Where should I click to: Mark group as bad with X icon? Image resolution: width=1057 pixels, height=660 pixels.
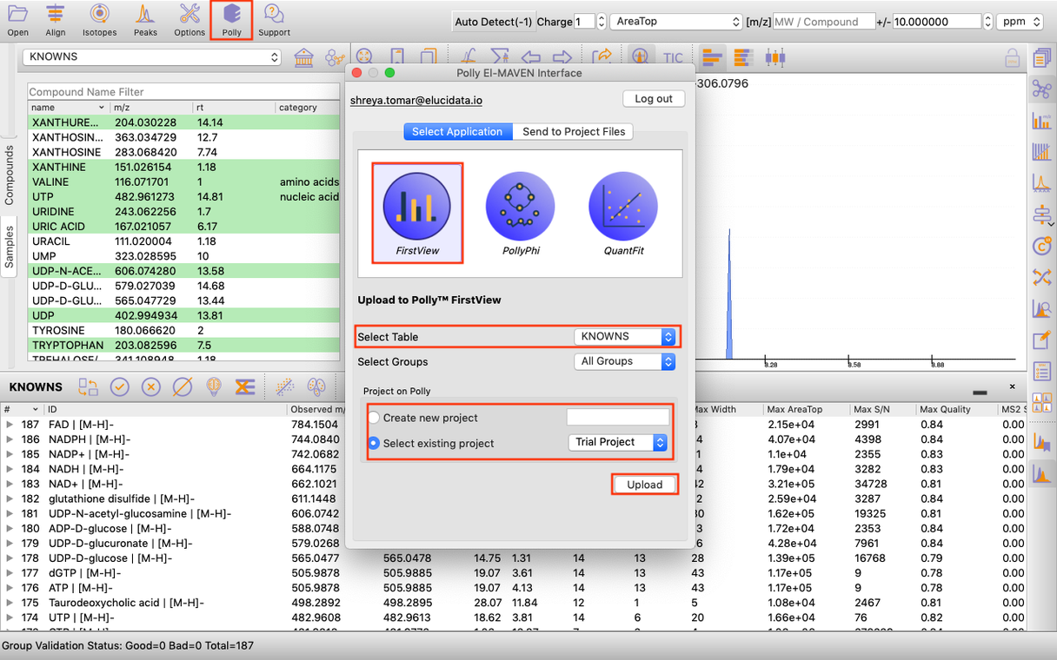pos(150,387)
